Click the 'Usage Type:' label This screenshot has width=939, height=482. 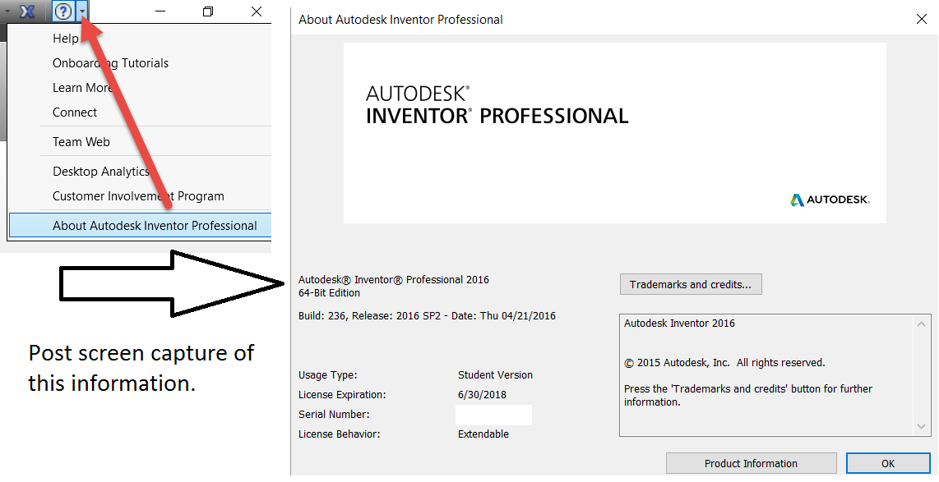tap(327, 375)
